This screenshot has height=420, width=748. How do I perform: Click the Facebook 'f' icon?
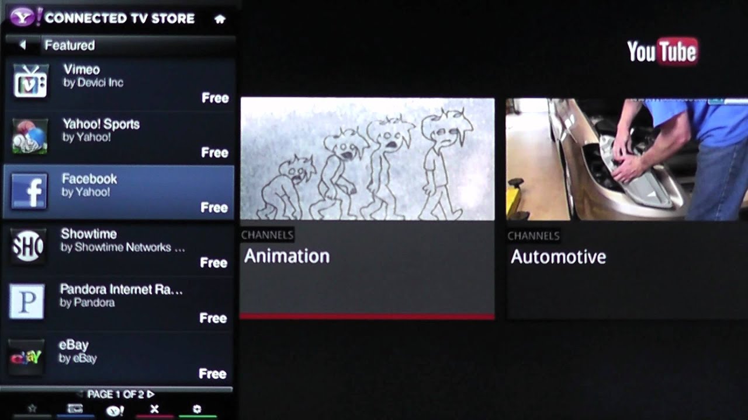(x=29, y=191)
